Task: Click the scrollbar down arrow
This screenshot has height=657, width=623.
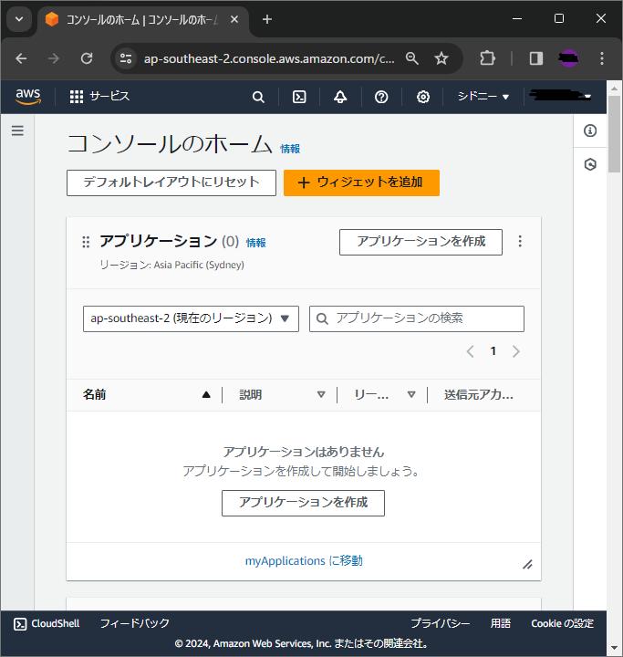Action: pyautogui.click(x=614, y=648)
